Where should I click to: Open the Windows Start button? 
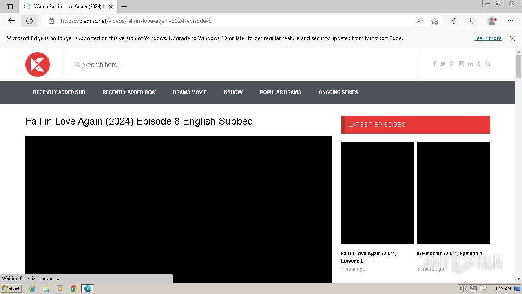tap(11, 289)
